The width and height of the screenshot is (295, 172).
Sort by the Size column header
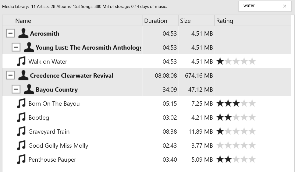pyautogui.click(x=197, y=21)
